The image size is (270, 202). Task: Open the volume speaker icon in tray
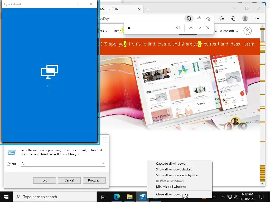236,197
